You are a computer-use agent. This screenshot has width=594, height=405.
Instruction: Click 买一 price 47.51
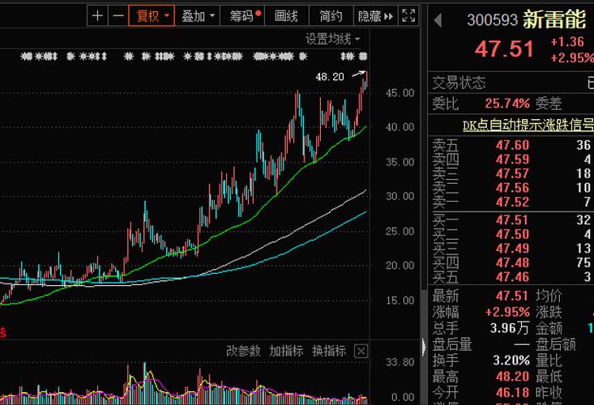coord(512,220)
